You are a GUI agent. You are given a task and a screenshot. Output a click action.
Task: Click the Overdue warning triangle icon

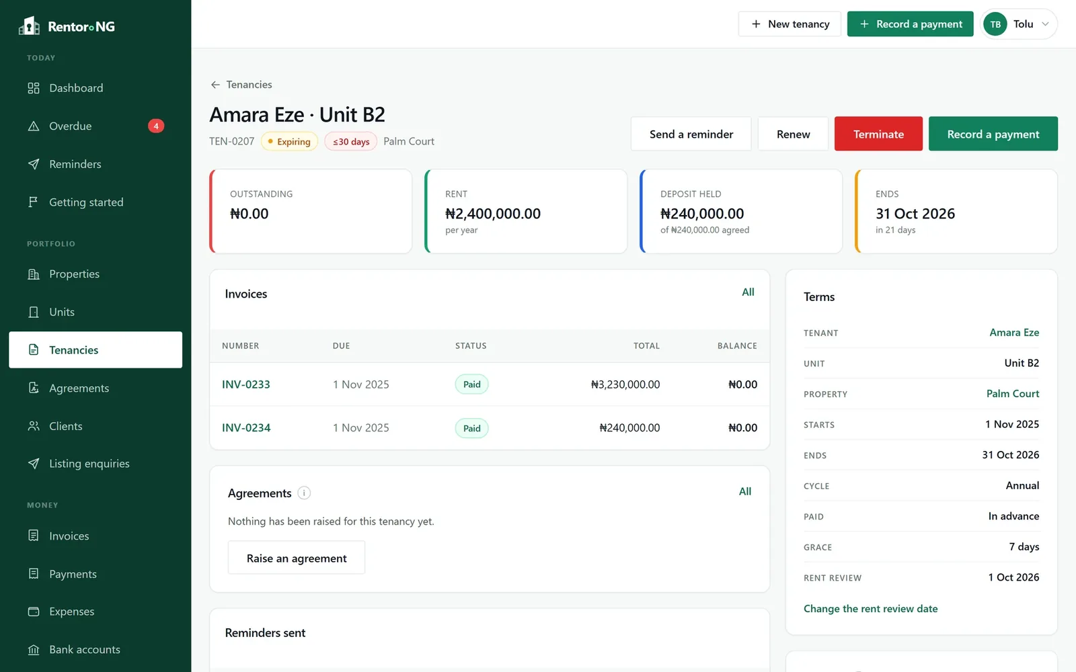(34, 126)
